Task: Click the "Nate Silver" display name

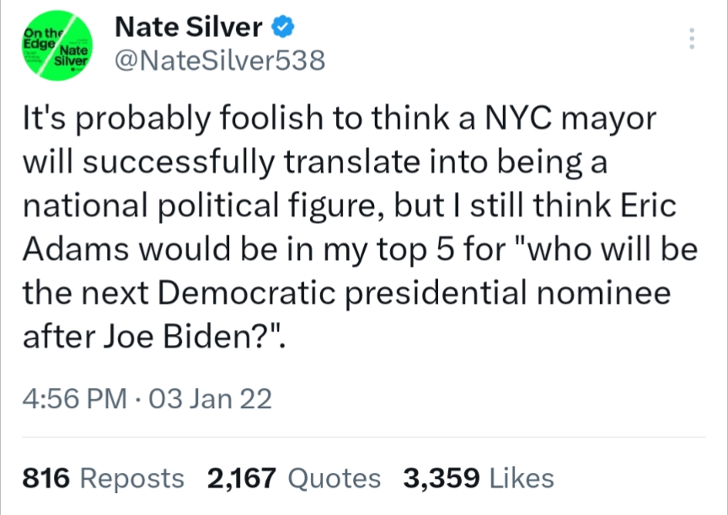Action: coord(187,28)
